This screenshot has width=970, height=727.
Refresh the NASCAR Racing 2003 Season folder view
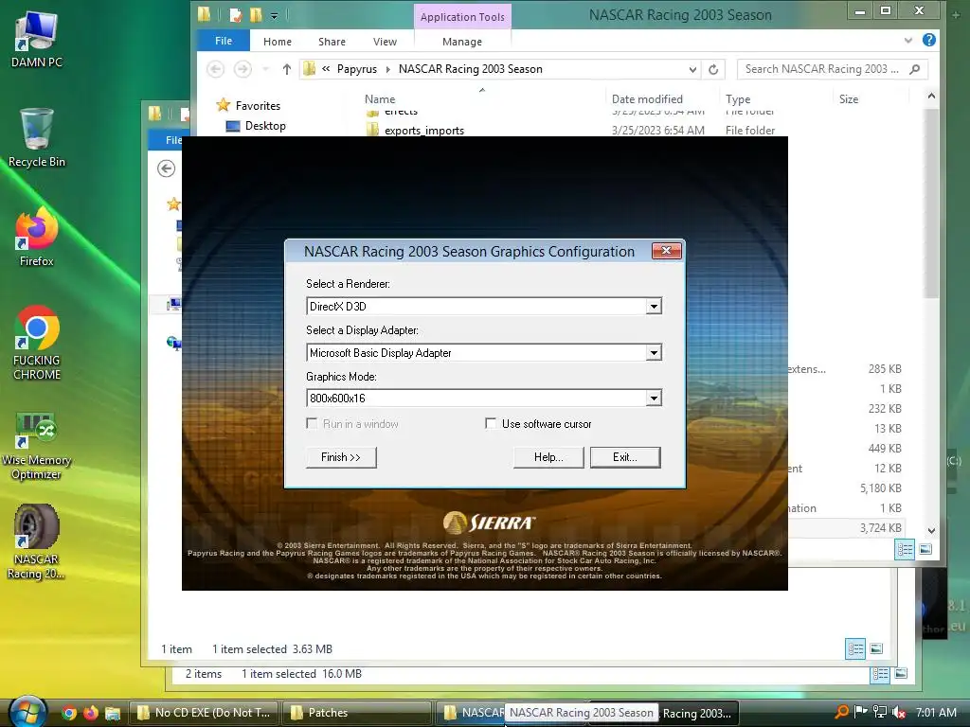[x=713, y=69]
